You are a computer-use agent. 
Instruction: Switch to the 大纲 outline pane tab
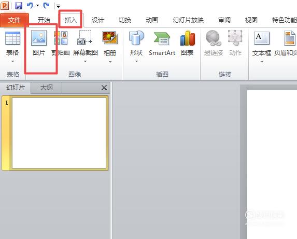(47, 88)
